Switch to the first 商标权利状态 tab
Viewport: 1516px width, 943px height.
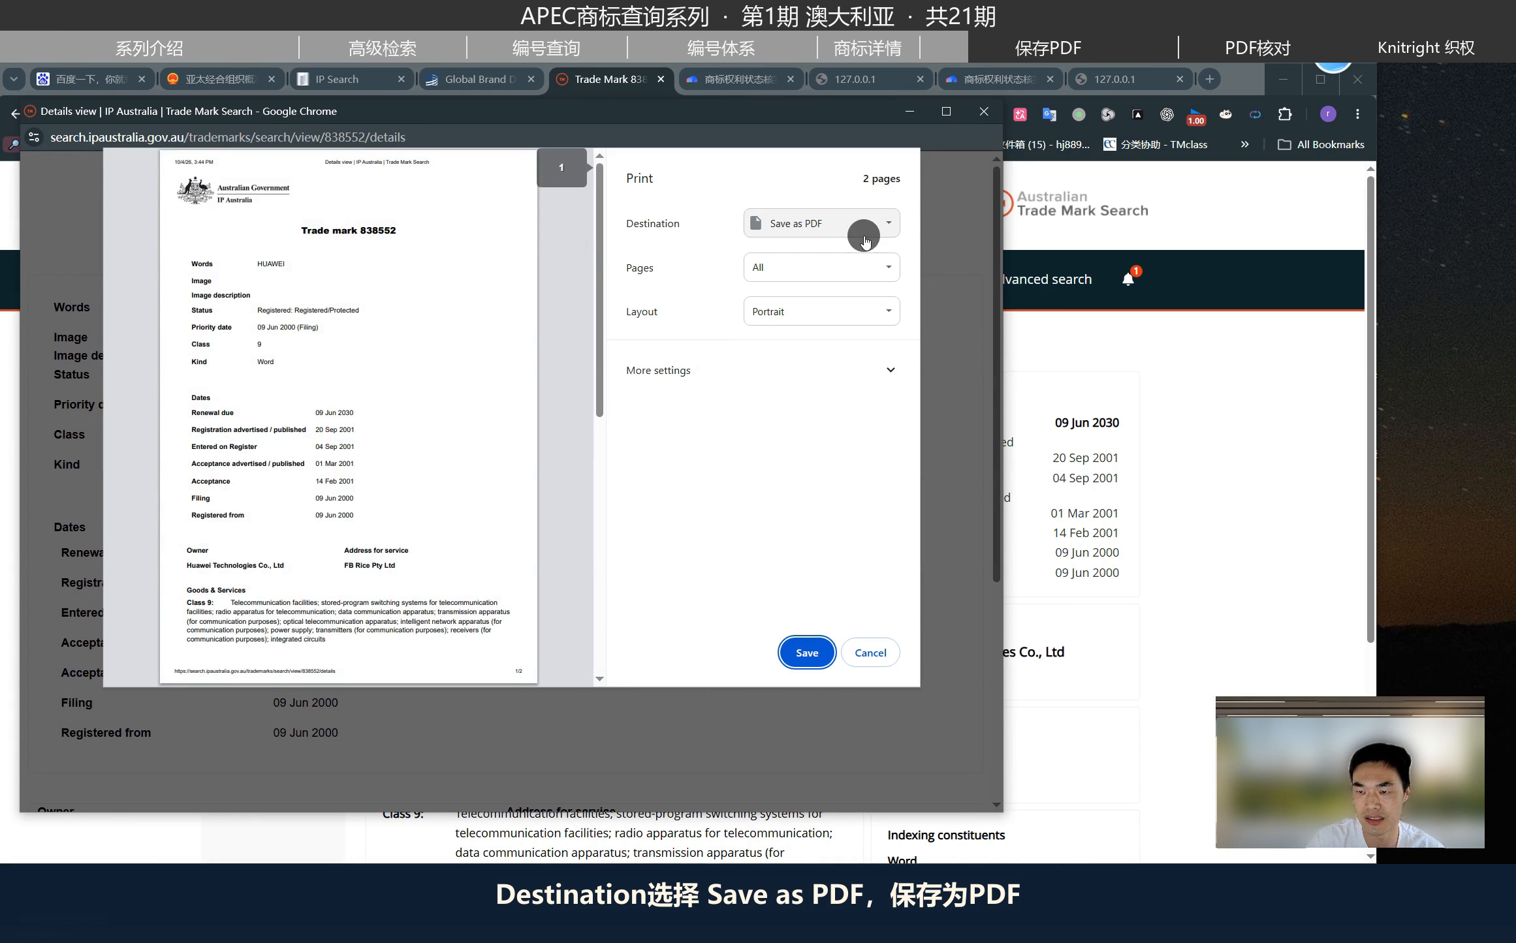pyautogui.click(x=740, y=79)
